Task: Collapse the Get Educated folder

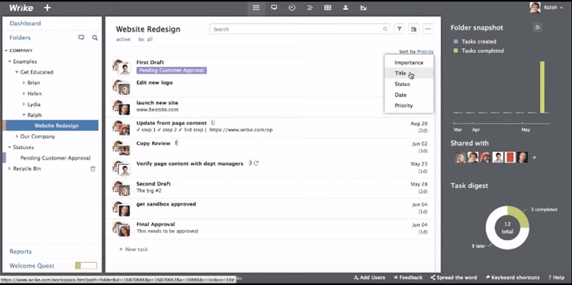Action: [x=17, y=72]
